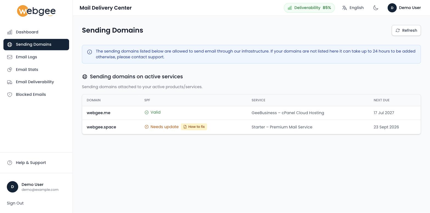
Task: Click demo@example.com in sidebar footer
Action: [40, 190]
